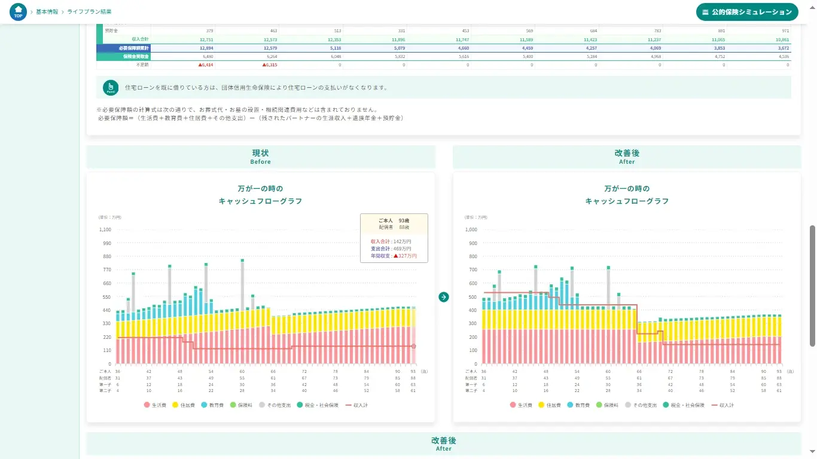Hide その他支出 series in the Before chart legend

(x=276, y=405)
